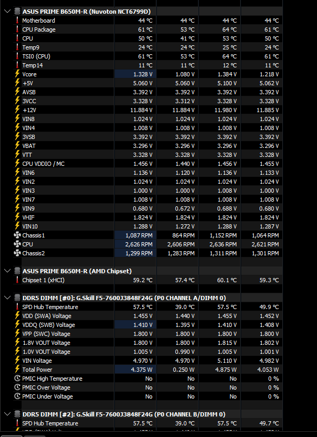This screenshot has width=317, height=437.
Task: Click the lightning icon for CPU VDDIO / MC
Action: (17, 164)
